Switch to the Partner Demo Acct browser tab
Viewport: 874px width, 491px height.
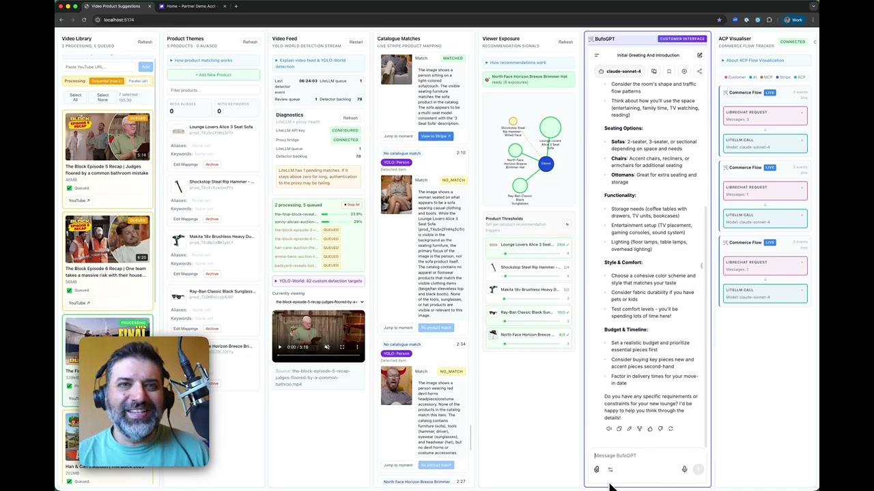191,6
